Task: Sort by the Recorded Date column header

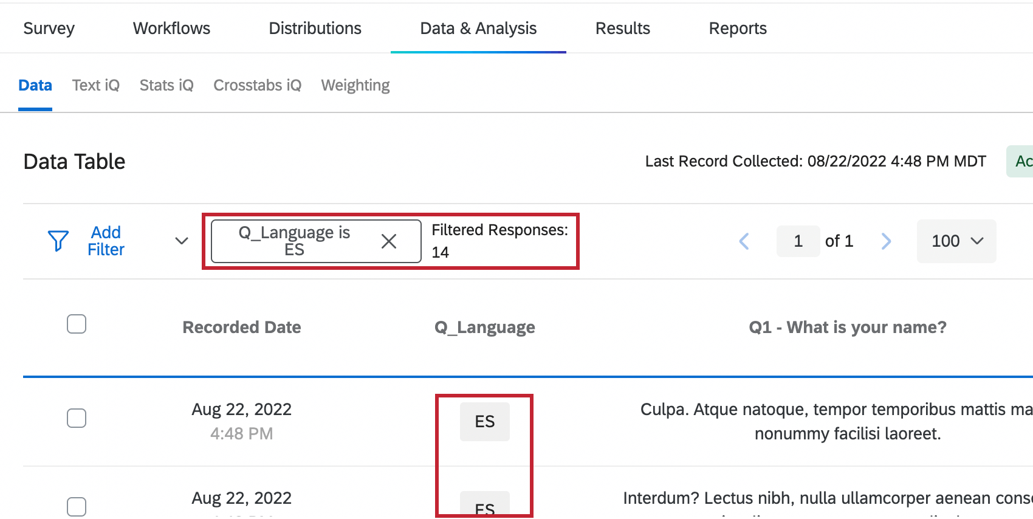Action: (x=241, y=327)
